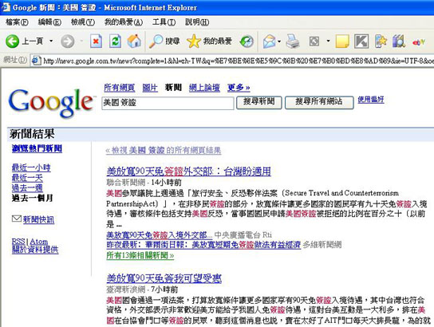Open the RSS feed link
The height and width of the screenshot is (327, 434).
coord(18,242)
